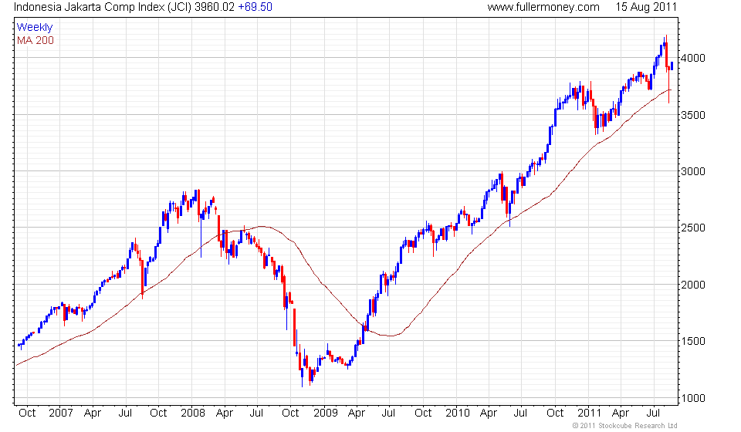The image size is (741, 432).
Task: Click the chart title 'Indonesia Jakarta Comp Index'
Action: tap(89, 7)
